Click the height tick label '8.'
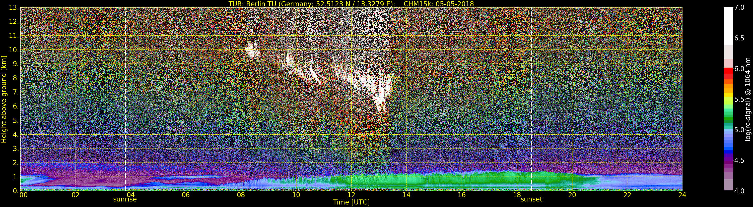This screenshot has width=753, height=207. pos(16,78)
